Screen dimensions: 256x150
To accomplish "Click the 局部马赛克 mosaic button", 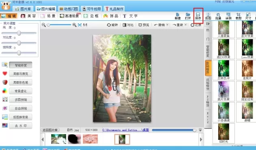I will coord(21,74).
